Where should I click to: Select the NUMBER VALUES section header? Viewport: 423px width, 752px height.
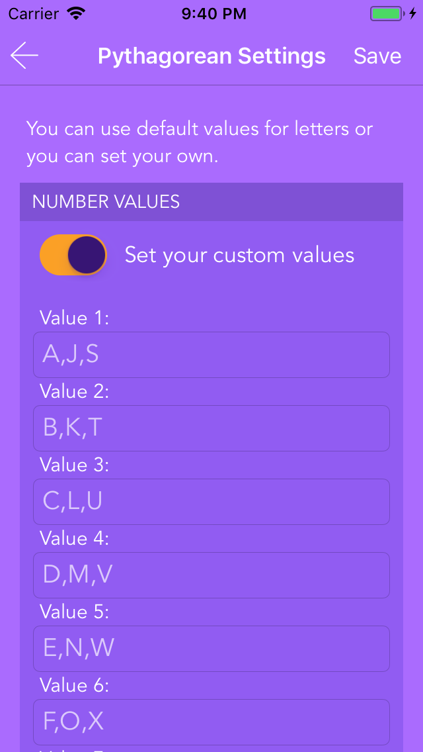(x=107, y=202)
